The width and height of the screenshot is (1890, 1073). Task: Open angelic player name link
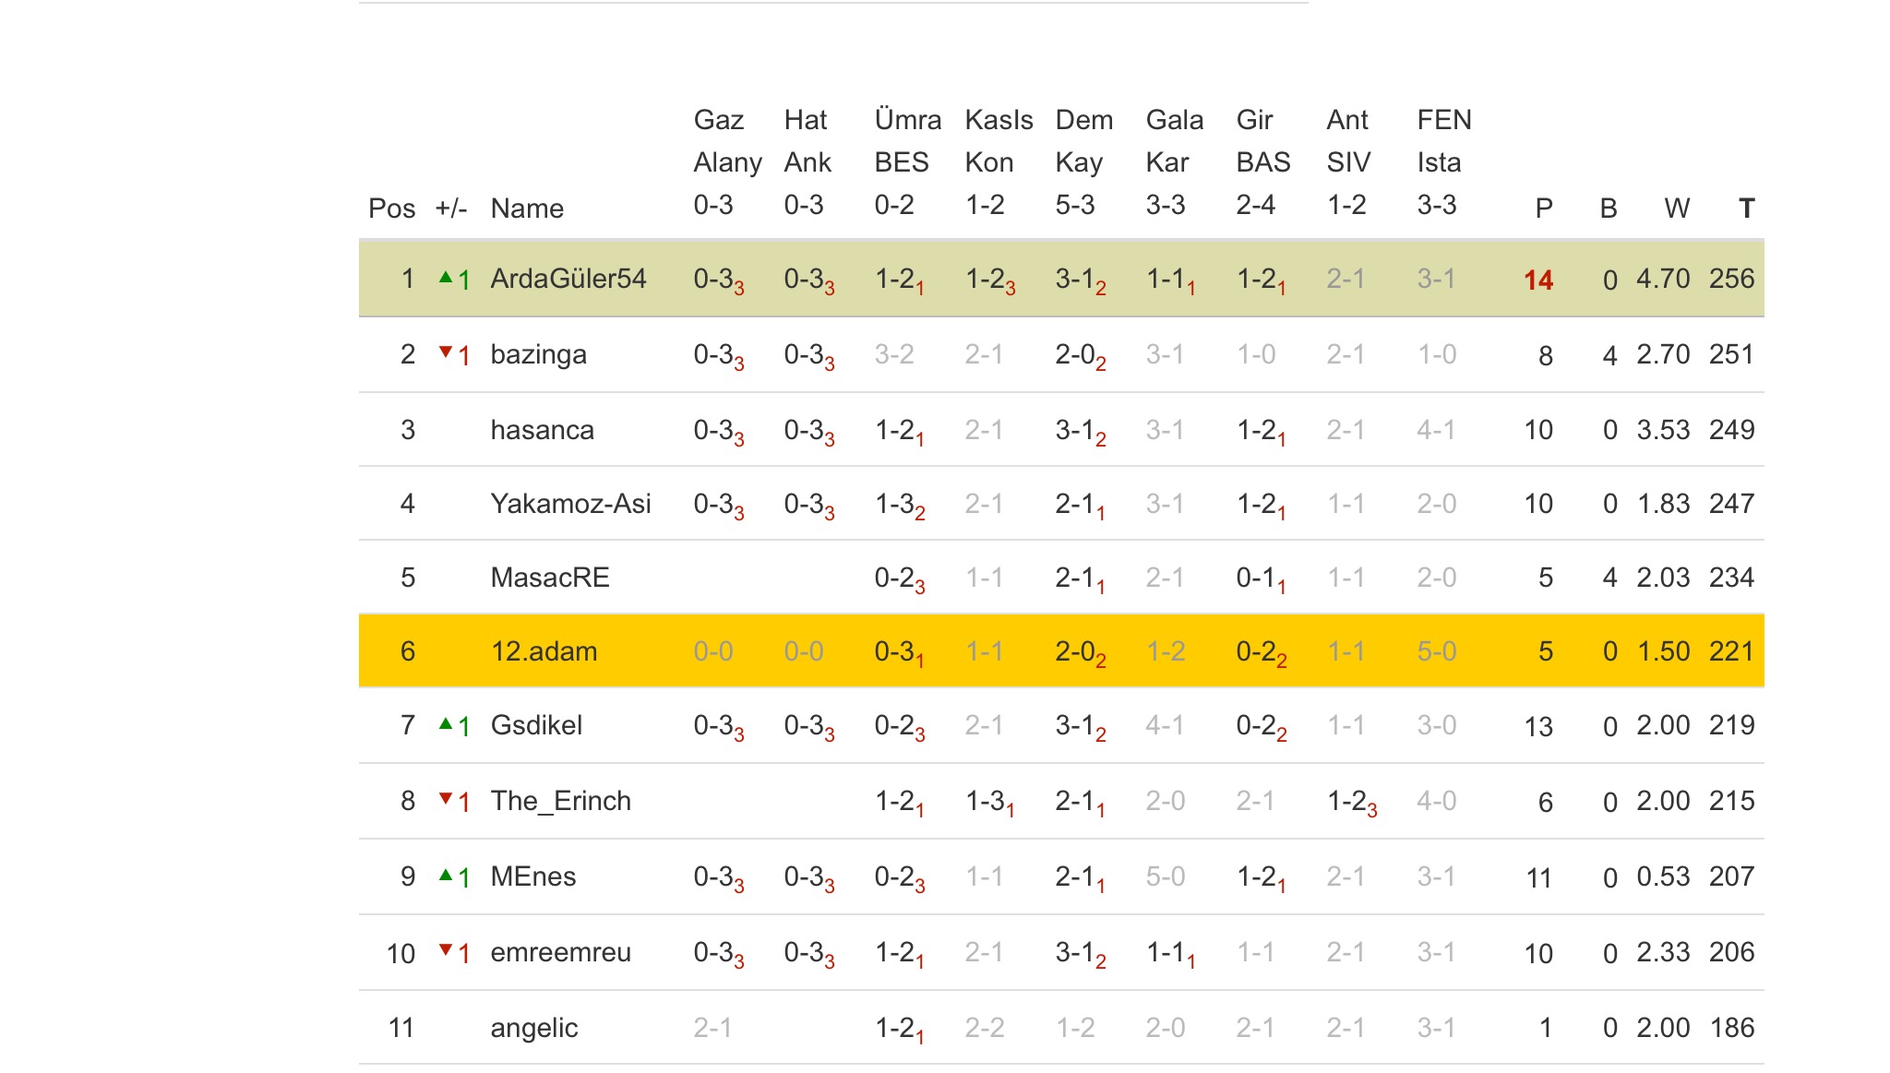pos(534,1028)
